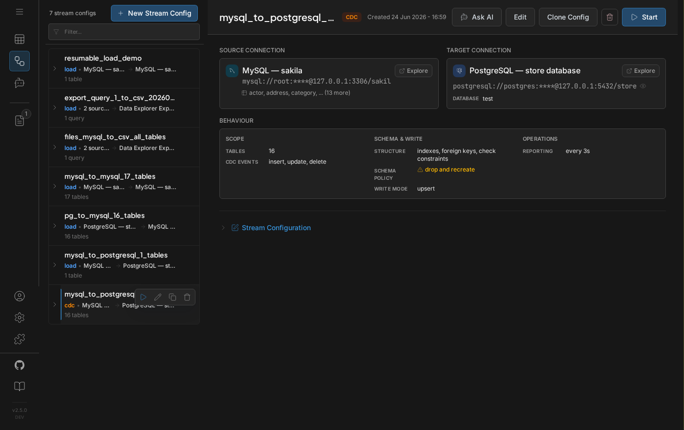Click the Stream Configuration edit icon
The height and width of the screenshot is (430, 684).
point(235,228)
